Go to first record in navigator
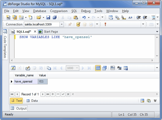 [x=12, y=94]
